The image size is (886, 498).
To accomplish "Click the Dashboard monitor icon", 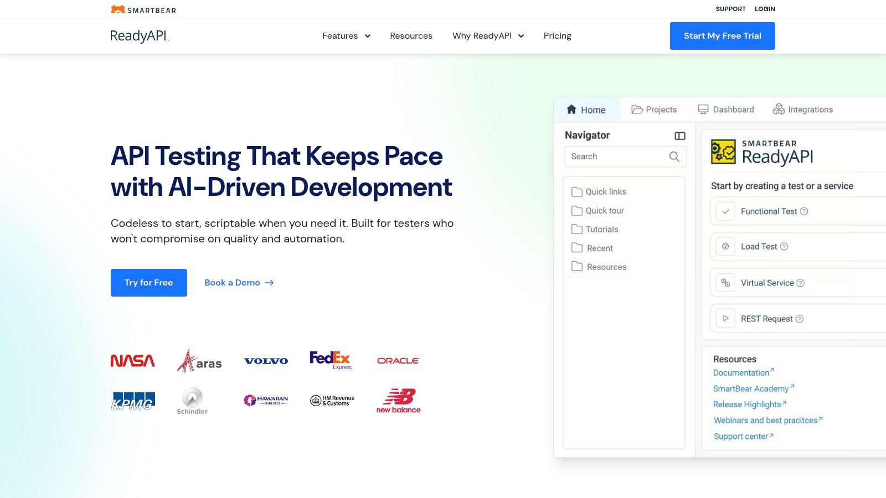I will click(703, 110).
